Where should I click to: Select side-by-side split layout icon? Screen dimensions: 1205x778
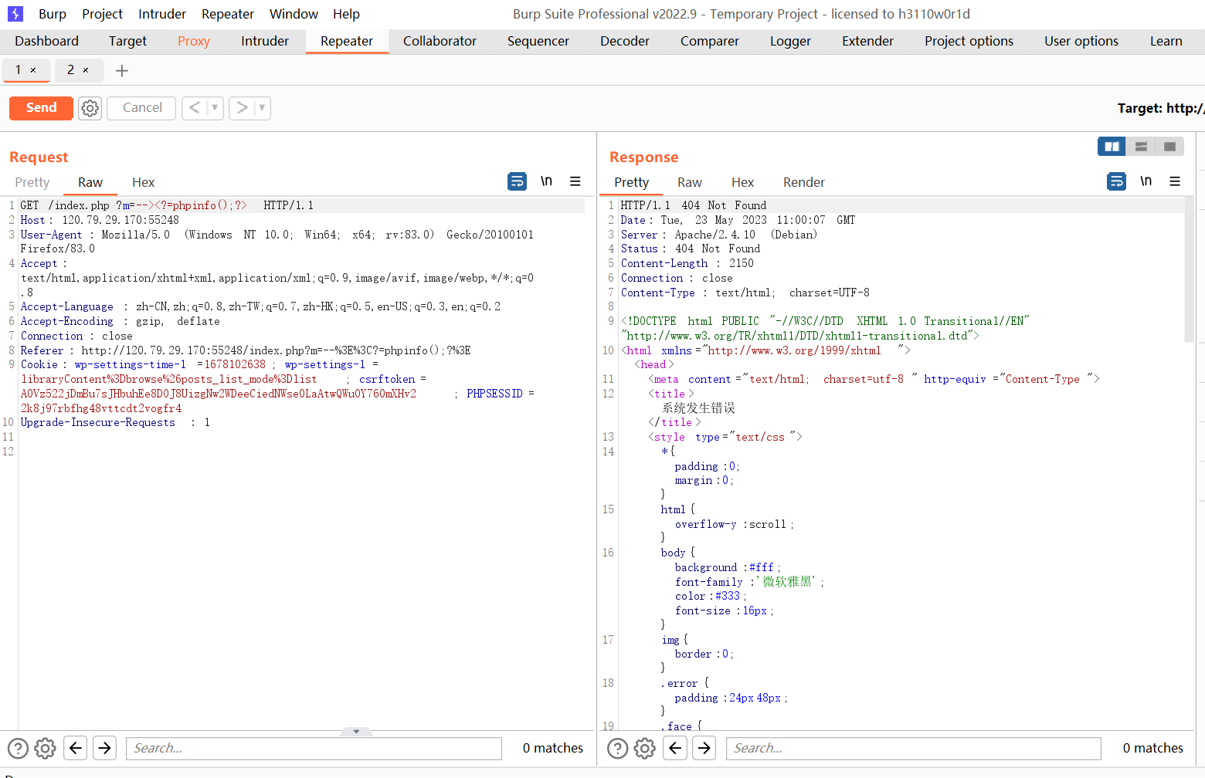click(x=1112, y=147)
